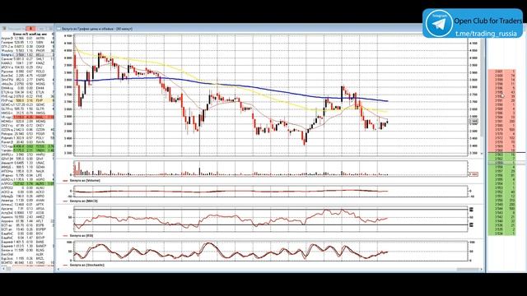Select the SMLT row in quotes table
The image size is (527, 296).
coord(27,59)
